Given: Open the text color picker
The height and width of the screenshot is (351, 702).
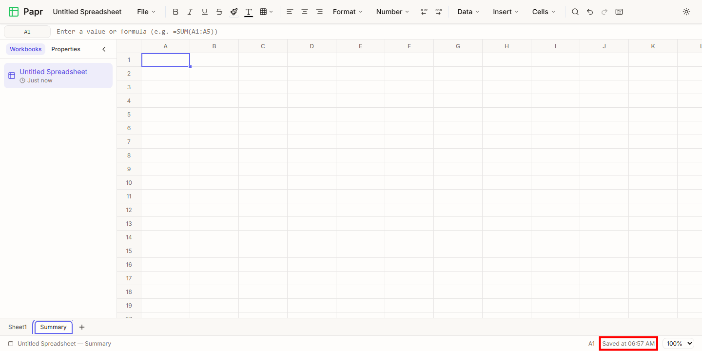Looking at the screenshot, I should 249,12.
